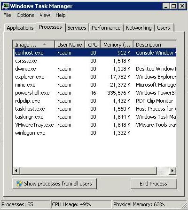Click the horizontal scrollbar thumb
The width and height of the screenshot is (188, 210).
pos(88,170)
